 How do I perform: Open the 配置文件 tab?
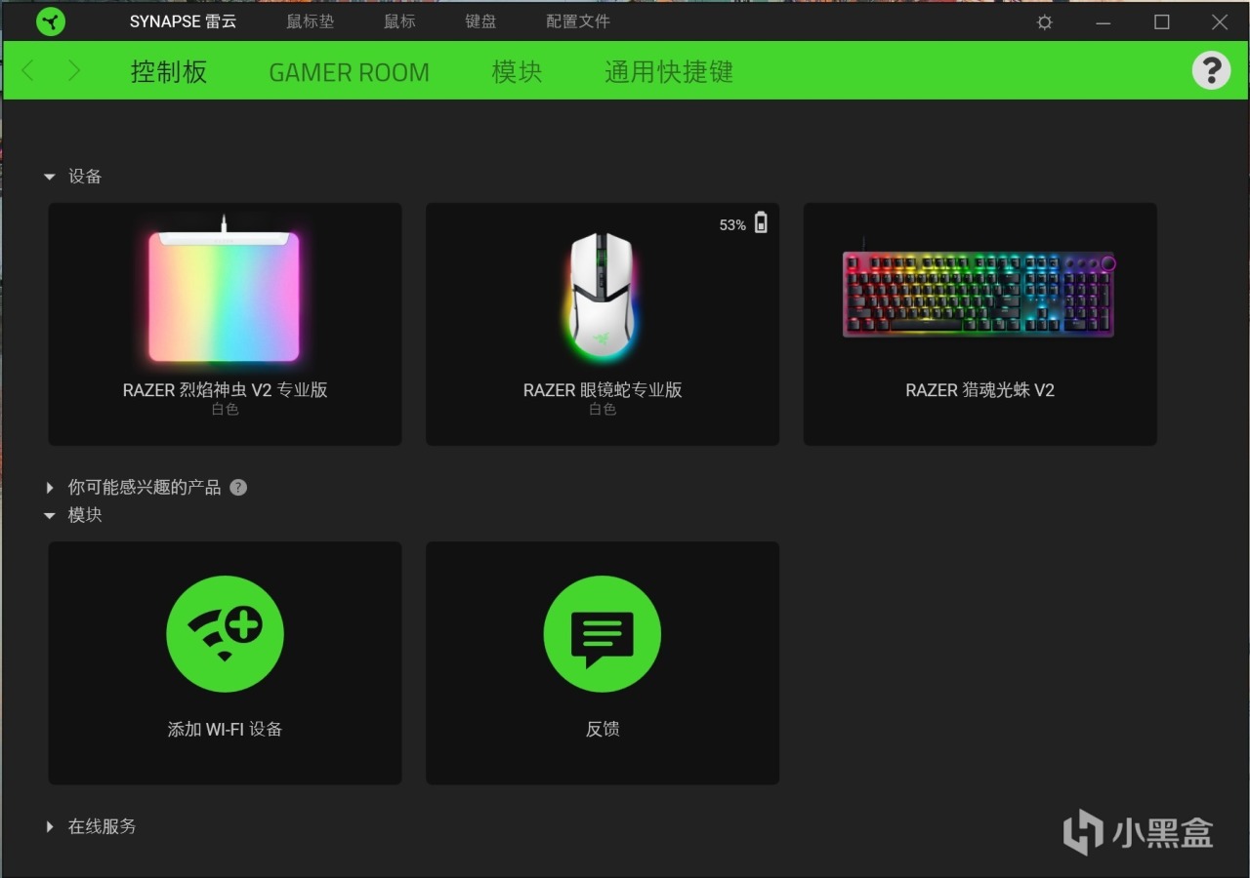[x=578, y=21]
